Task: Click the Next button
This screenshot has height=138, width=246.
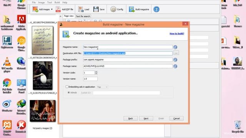Action: [x=146, y=118]
